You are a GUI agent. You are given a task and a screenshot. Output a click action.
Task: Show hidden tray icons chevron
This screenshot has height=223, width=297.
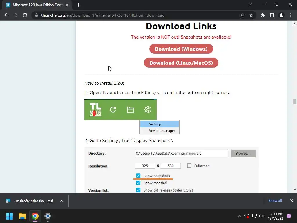(239, 216)
